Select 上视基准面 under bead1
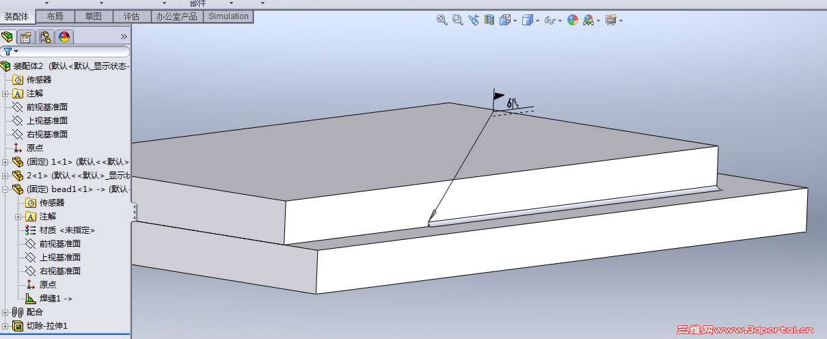 click(53, 258)
